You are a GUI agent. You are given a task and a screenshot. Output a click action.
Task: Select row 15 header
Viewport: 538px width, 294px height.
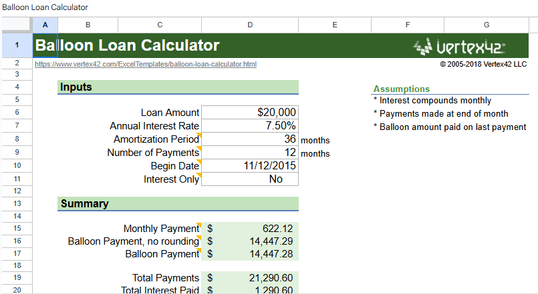[16, 228]
